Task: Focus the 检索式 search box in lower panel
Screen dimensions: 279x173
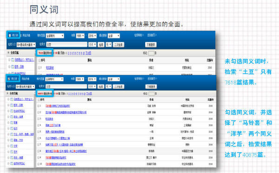Action: coord(66,86)
